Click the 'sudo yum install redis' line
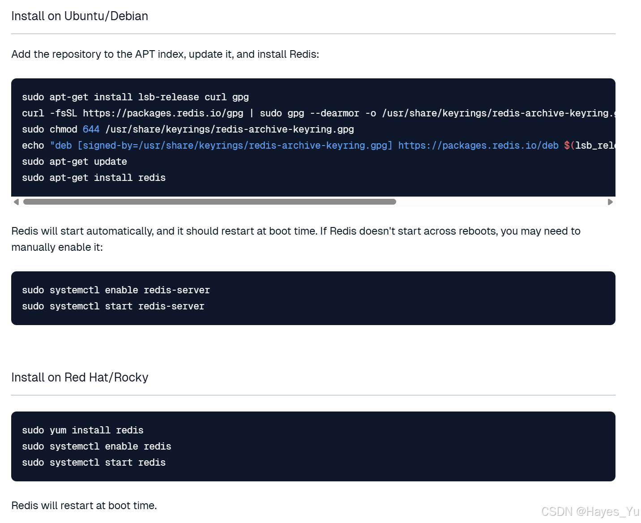This screenshot has width=641, height=523. point(83,430)
